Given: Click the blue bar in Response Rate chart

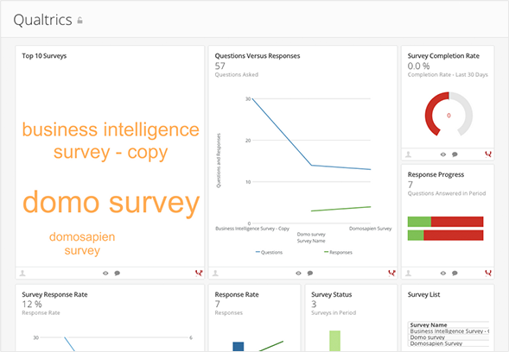Looking at the screenshot, I should point(239,347).
